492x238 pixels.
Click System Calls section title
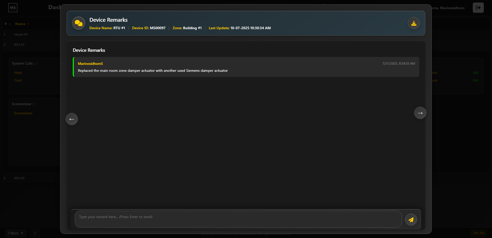25,63
